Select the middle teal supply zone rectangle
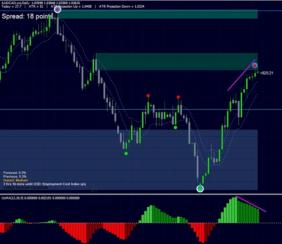Screen dimensions: 282x244 click(177, 61)
